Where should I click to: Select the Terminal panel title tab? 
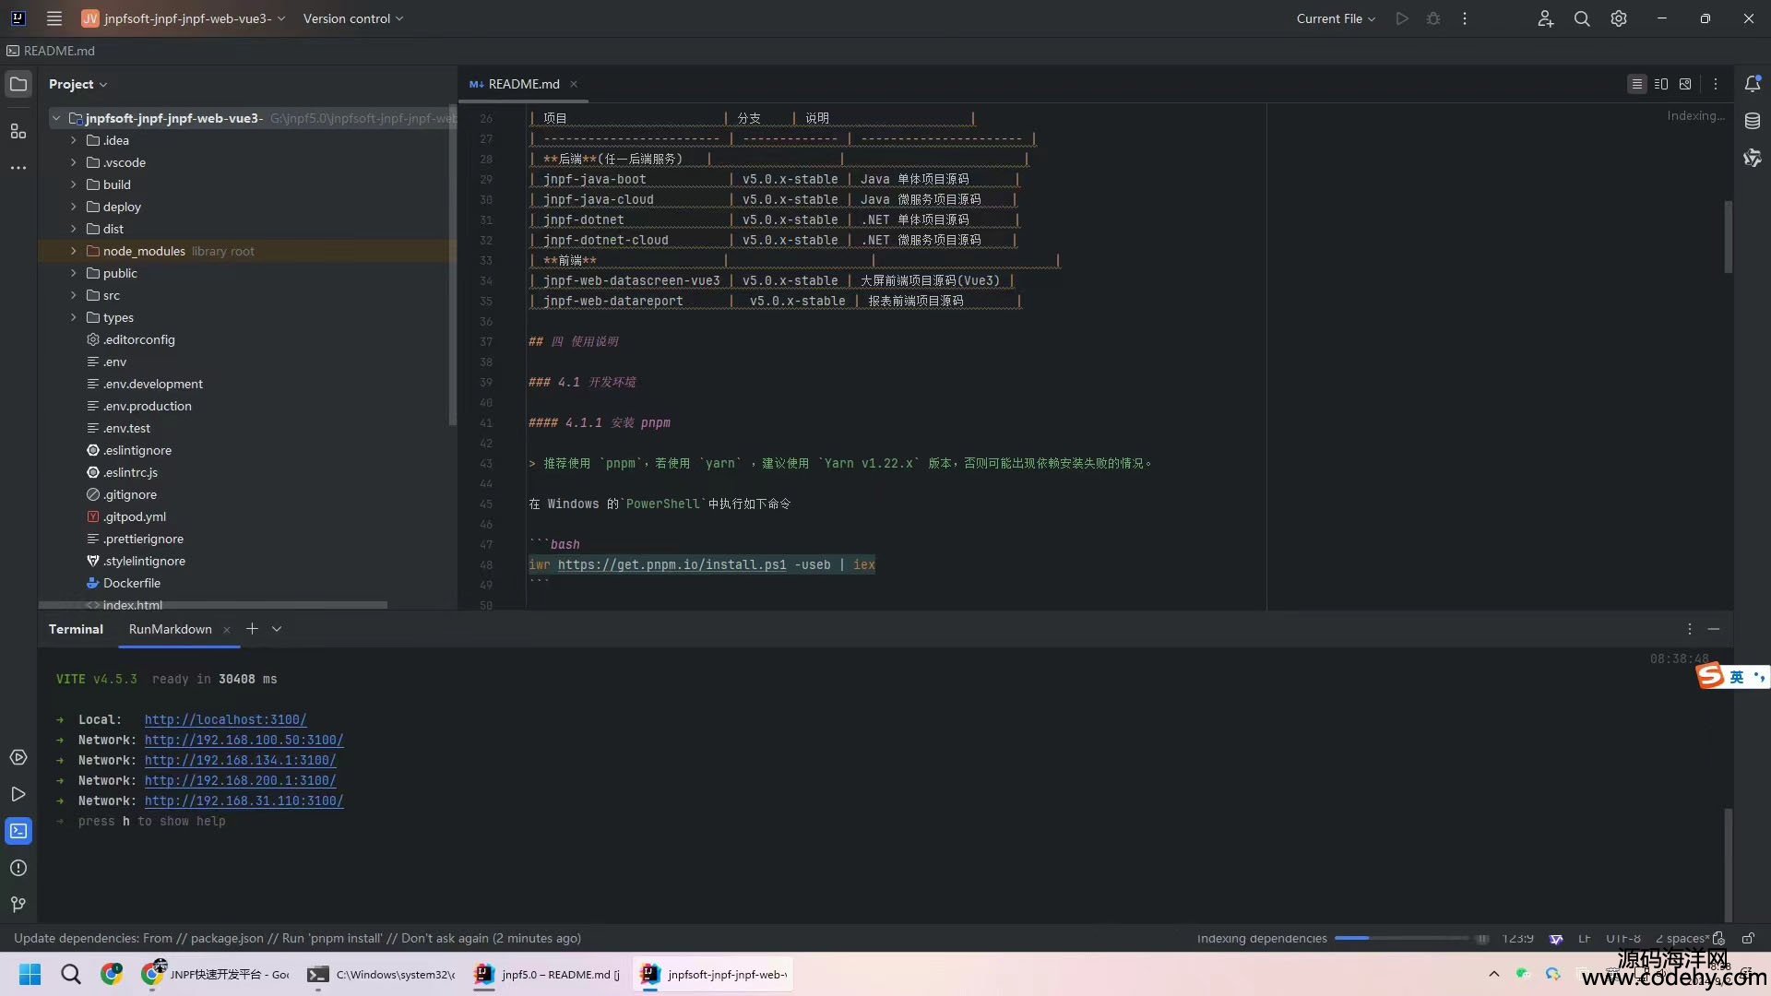76,629
